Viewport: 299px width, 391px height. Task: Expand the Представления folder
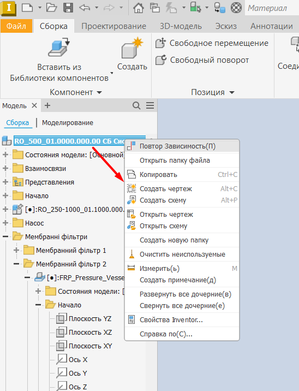tap(5, 182)
